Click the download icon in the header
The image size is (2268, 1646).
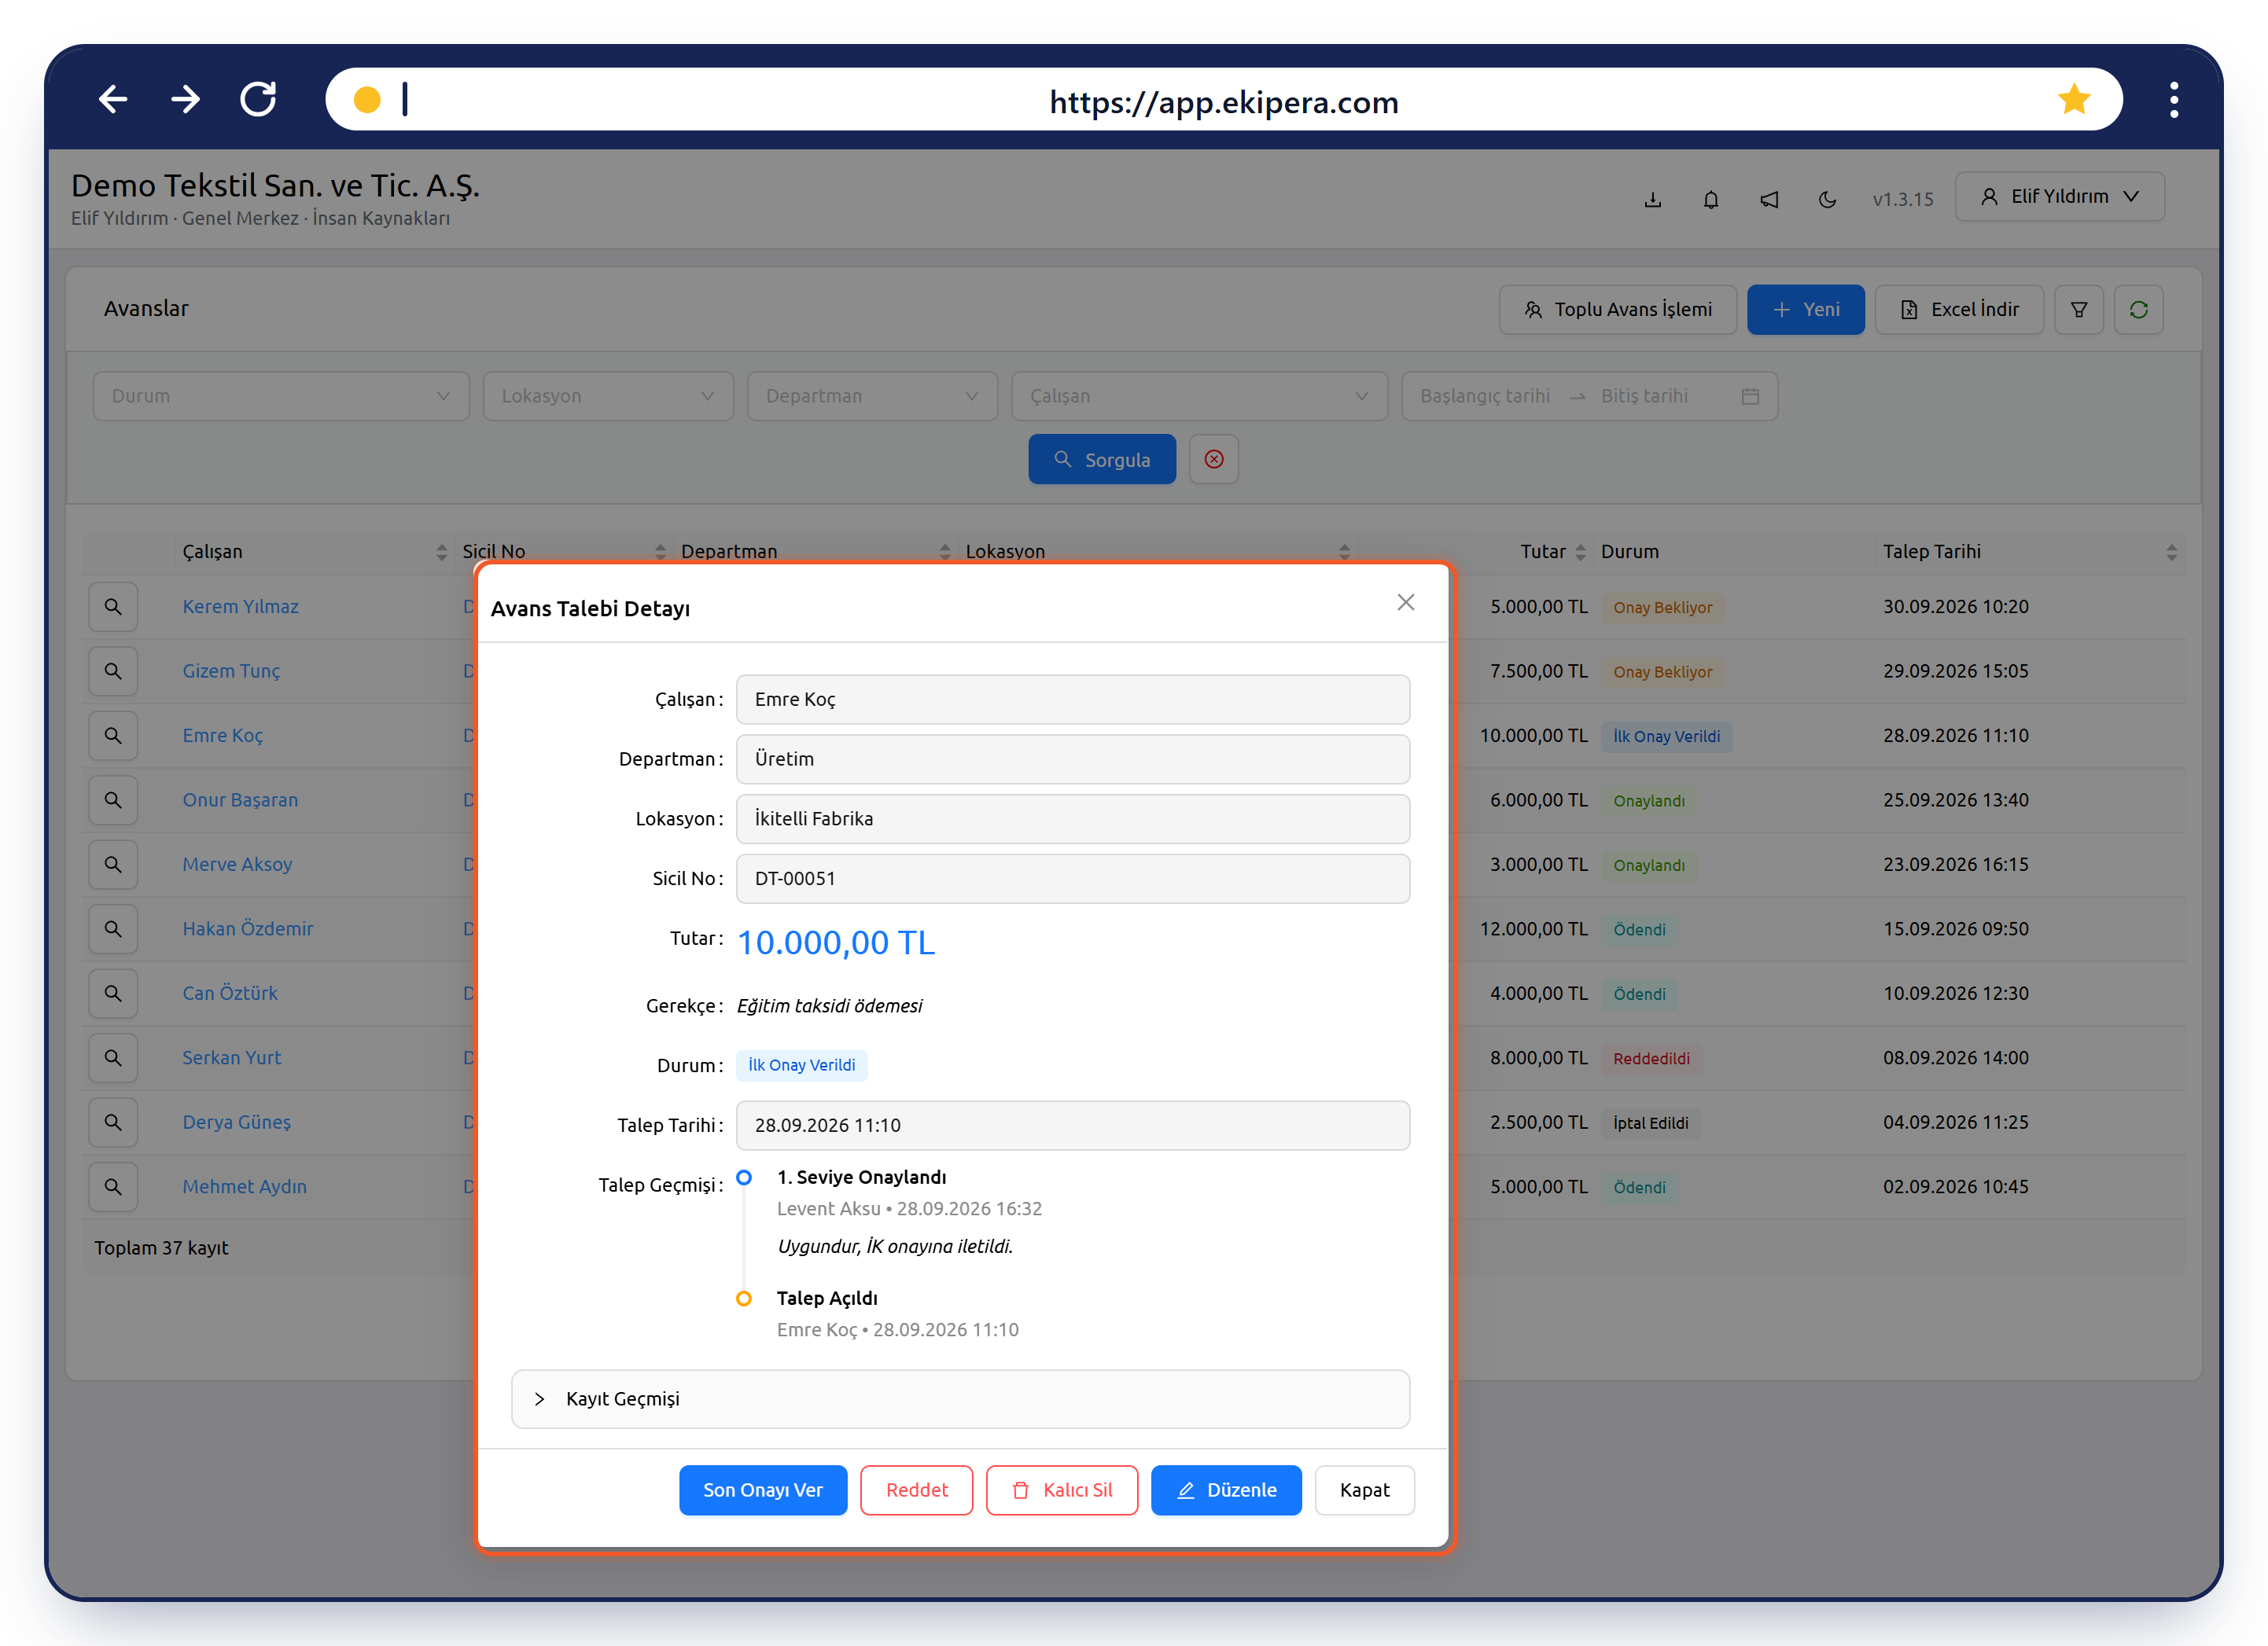pos(1653,199)
